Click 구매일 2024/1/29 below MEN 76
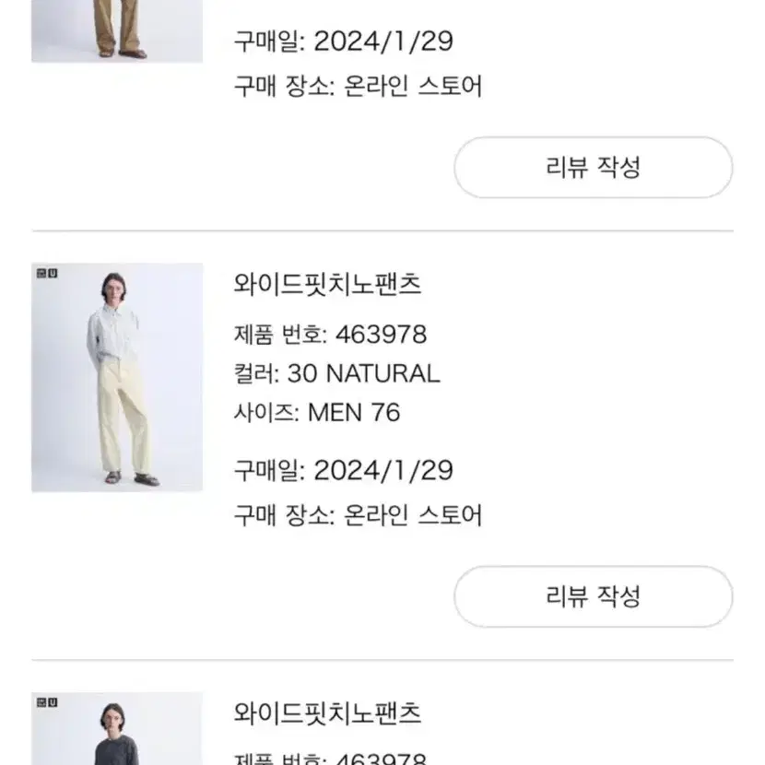This screenshot has height=765, width=765. (x=344, y=470)
